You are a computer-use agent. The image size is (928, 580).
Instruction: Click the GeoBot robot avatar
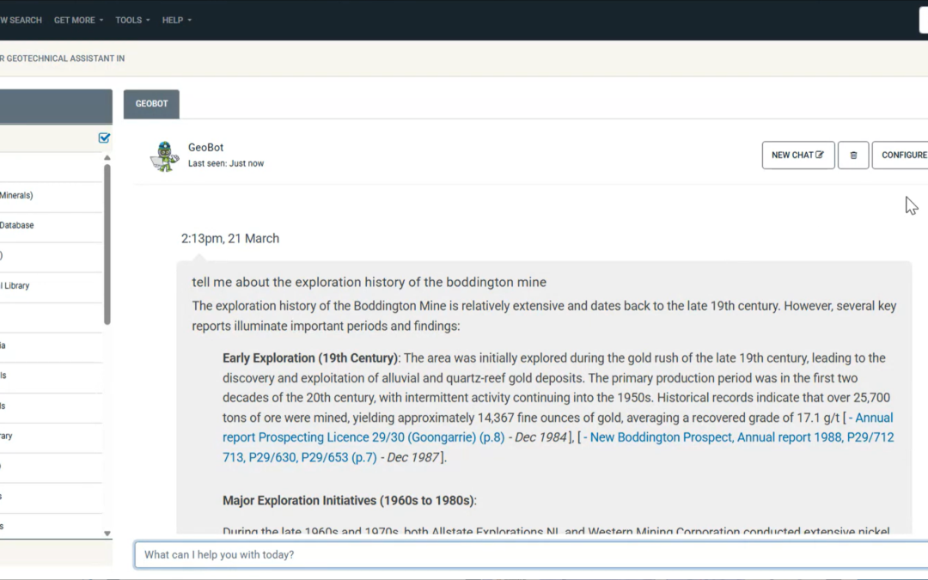click(164, 156)
